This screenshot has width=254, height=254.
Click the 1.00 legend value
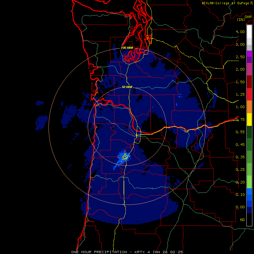(240, 107)
